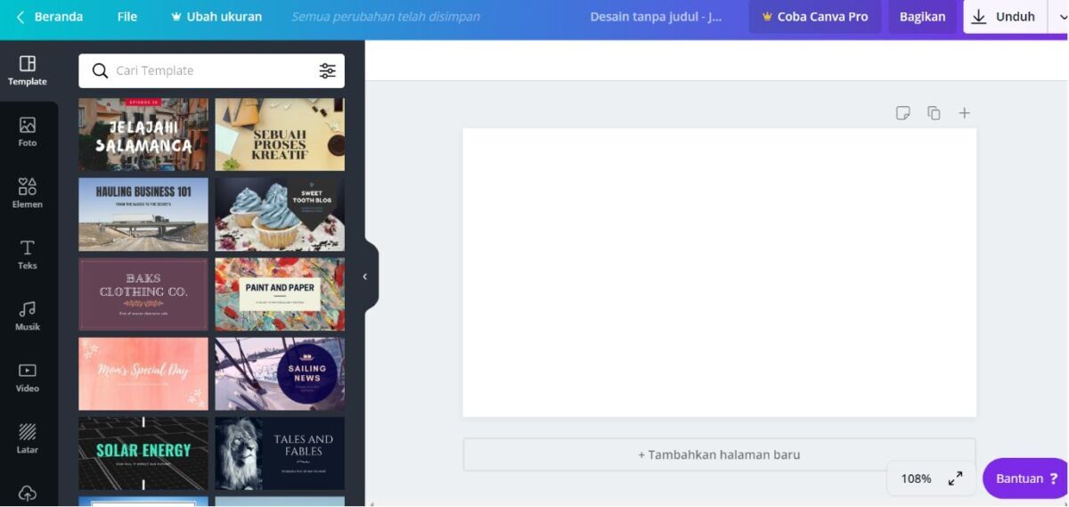Viewport: 1069px width, 507px height.
Task: Type in the Cari Template search field
Action: [212, 71]
